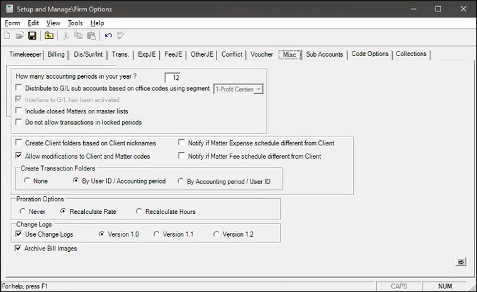Select the Recalculate Hours proration option
The height and width of the screenshot is (292, 477).
point(140,211)
